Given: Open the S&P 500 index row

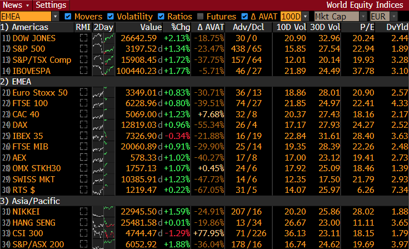Looking at the screenshot, I should point(29,49).
